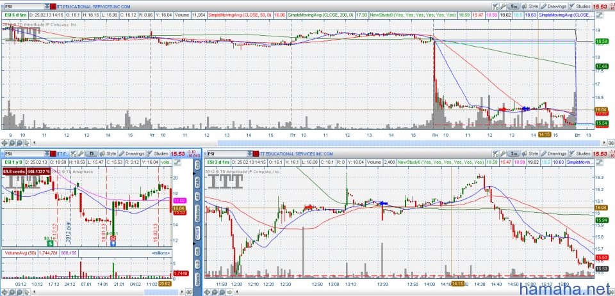Open Studies button in 1m chart
615x296 pixels.
pyautogui.click(x=580, y=153)
